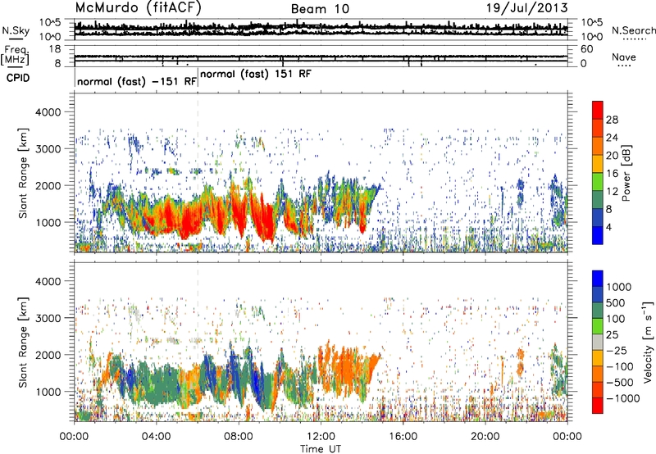Select the red top segment of the Power color bar
656x454 pixels.
tap(598, 110)
